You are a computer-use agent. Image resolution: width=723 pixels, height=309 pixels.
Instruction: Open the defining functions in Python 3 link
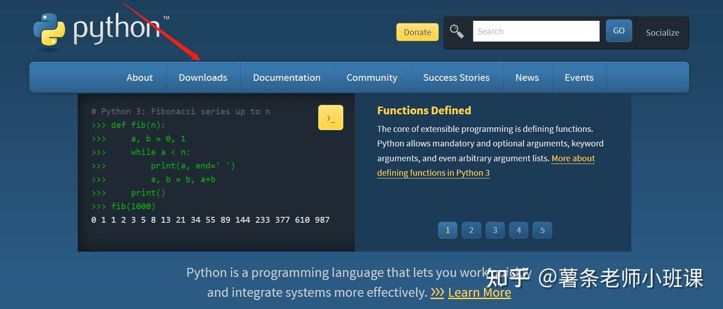click(433, 173)
